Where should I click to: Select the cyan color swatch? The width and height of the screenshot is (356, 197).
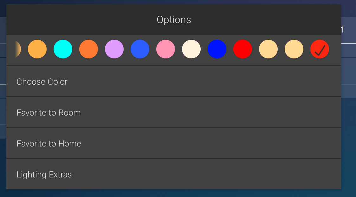tap(63, 49)
